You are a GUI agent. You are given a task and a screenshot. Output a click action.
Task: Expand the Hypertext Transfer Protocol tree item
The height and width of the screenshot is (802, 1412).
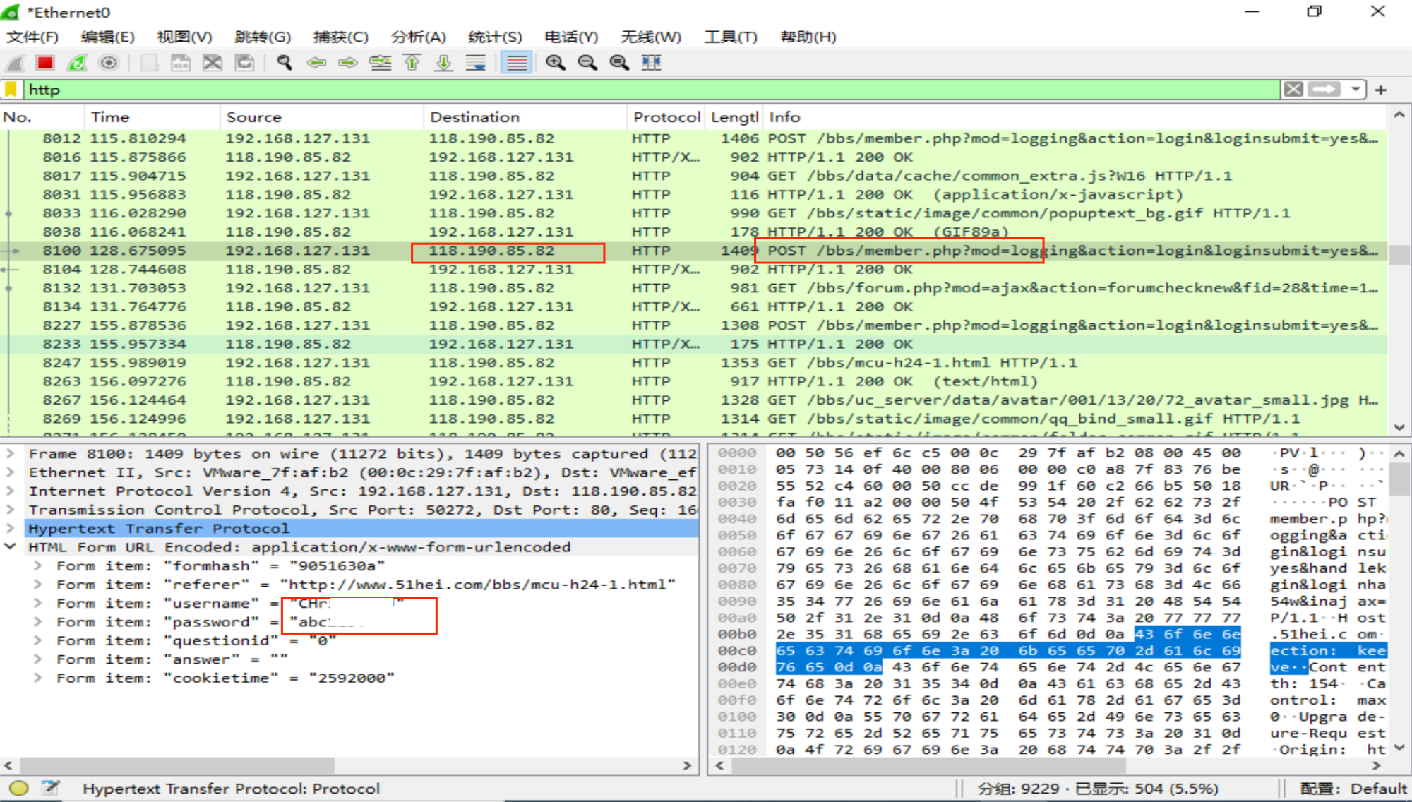point(11,528)
